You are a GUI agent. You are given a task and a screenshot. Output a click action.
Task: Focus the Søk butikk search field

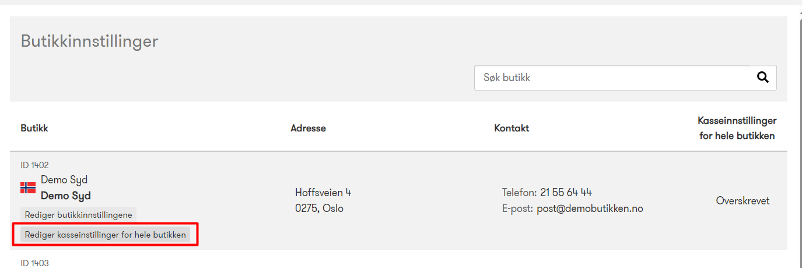tap(612, 78)
